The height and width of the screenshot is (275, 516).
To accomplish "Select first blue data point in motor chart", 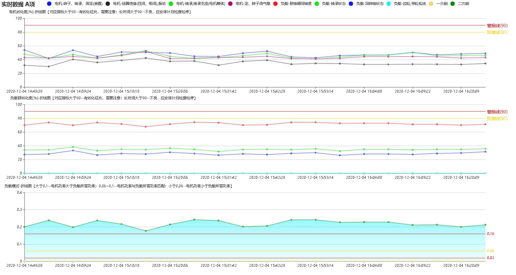I will coord(24,50).
